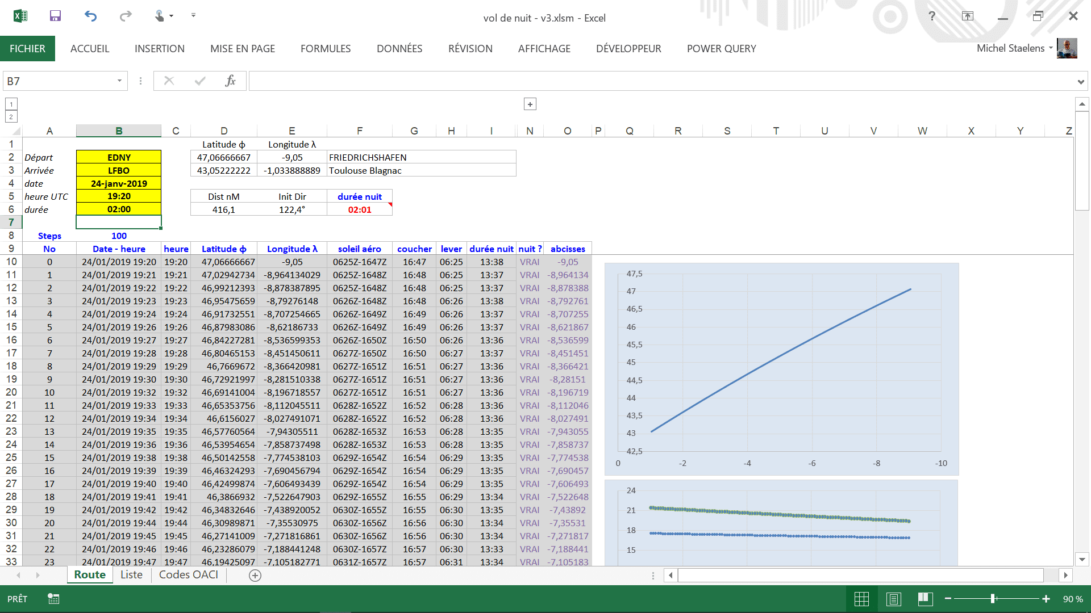Click the Insert Function fx icon
Viewport: 1091px width, 613px height.
[230, 81]
